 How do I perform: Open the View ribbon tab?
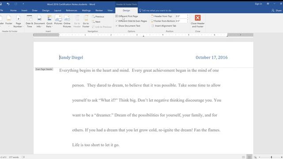point(110,11)
